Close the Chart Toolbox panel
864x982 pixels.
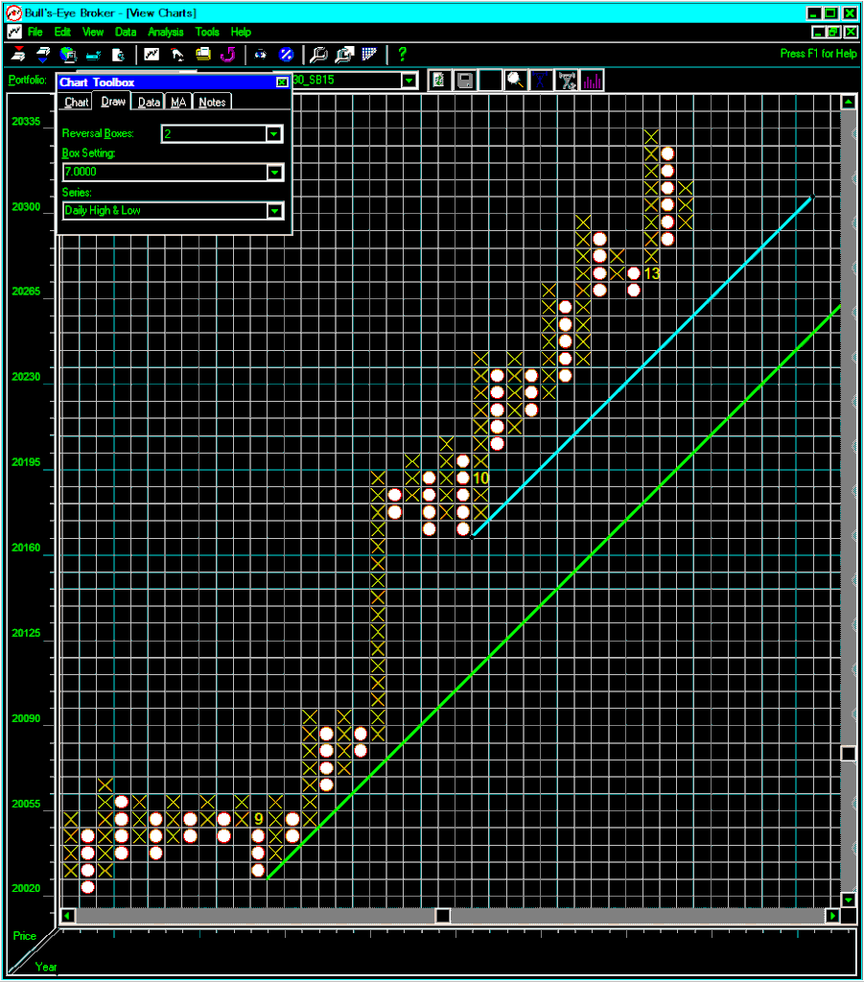[282, 82]
